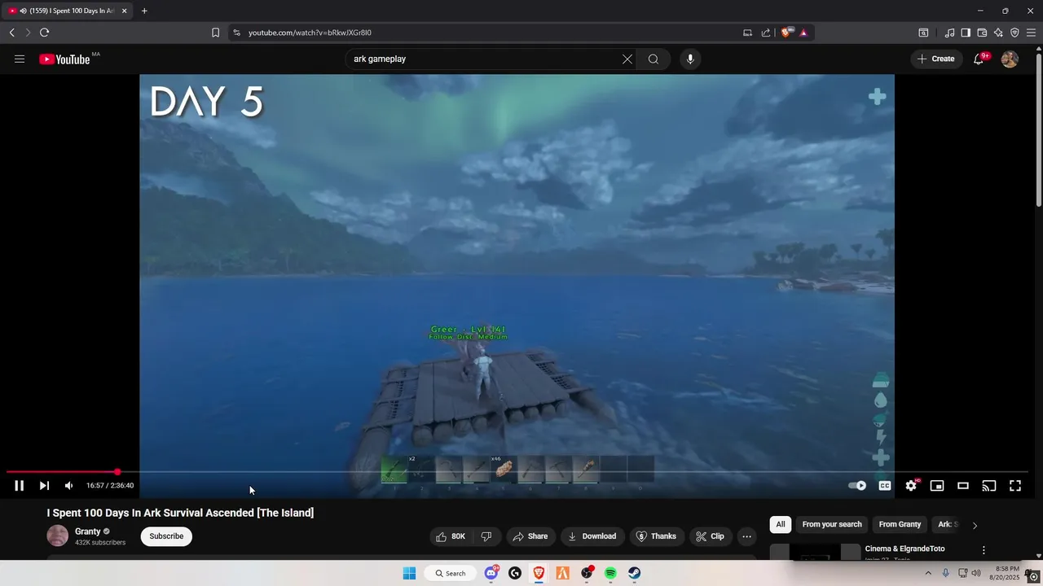Click the taskbar Search box
This screenshot has width=1043, height=586.
coord(451,573)
